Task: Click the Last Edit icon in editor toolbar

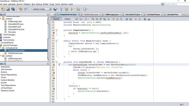Action: coord(77,19)
